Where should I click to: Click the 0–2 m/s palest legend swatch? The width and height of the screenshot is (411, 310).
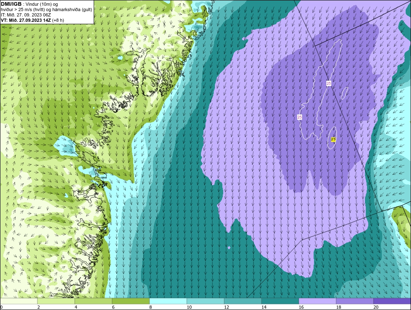coord(19,301)
